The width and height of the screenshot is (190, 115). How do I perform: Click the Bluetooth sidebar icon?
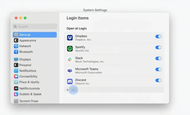[x=16, y=52]
